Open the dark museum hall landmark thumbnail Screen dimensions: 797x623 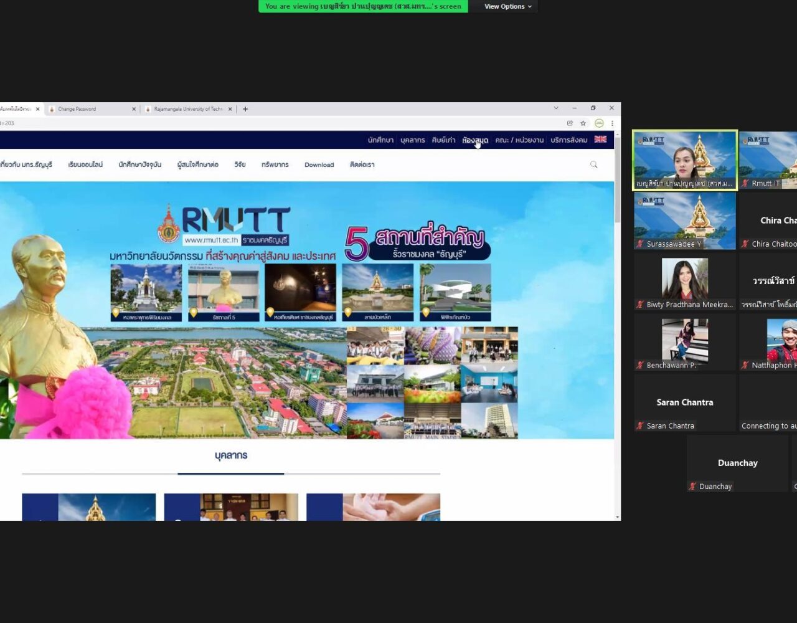click(301, 293)
